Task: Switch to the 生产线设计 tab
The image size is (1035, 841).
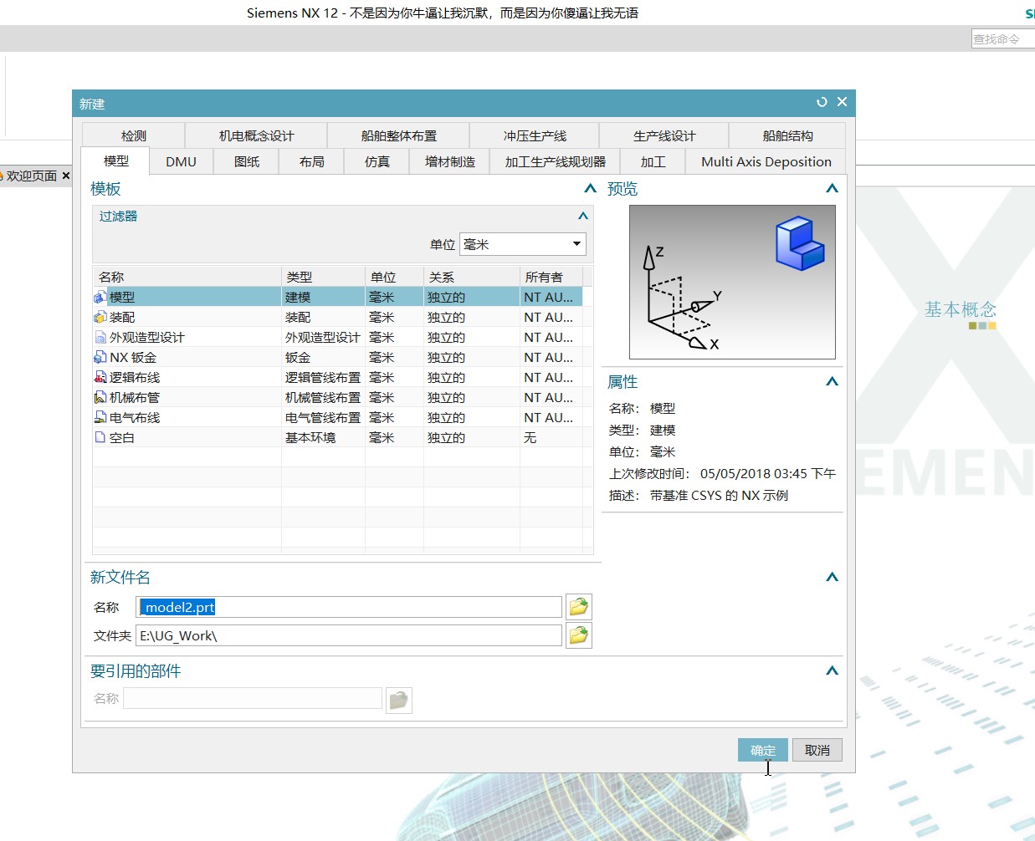Action: tap(664, 135)
